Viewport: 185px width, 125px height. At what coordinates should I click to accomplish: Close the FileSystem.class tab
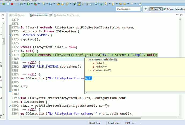point(51,15)
